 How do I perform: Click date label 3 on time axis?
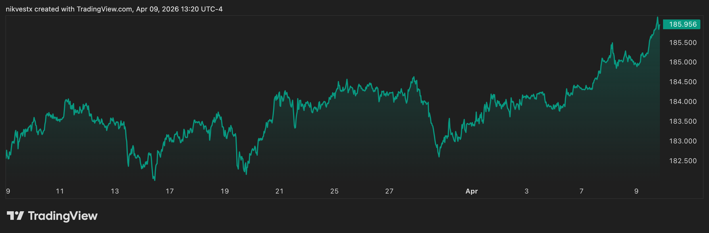(x=527, y=191)
